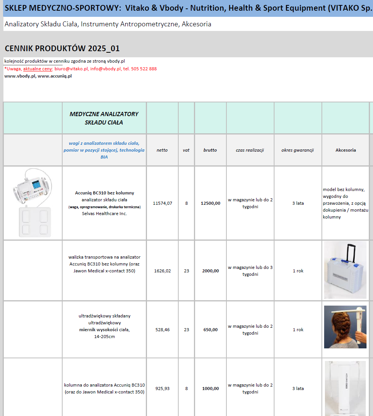Screen dimensions: 373x416
Task: Select the netto value 1626,02
Action: click(x=162, y=271)
